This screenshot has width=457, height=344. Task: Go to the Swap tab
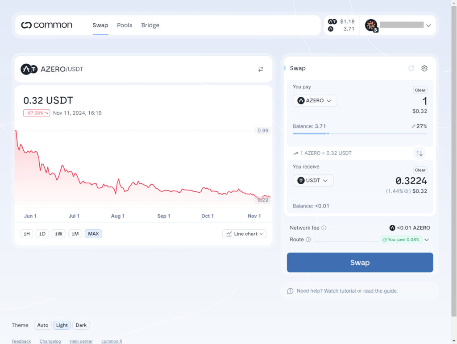coord(100,25)
